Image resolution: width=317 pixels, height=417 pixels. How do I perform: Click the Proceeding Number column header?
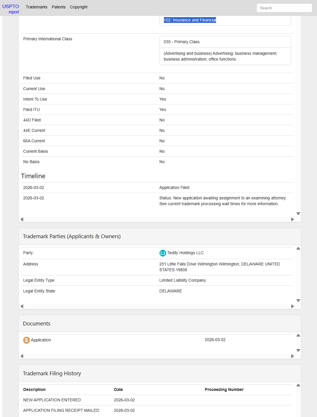click(x=224, y=389)
